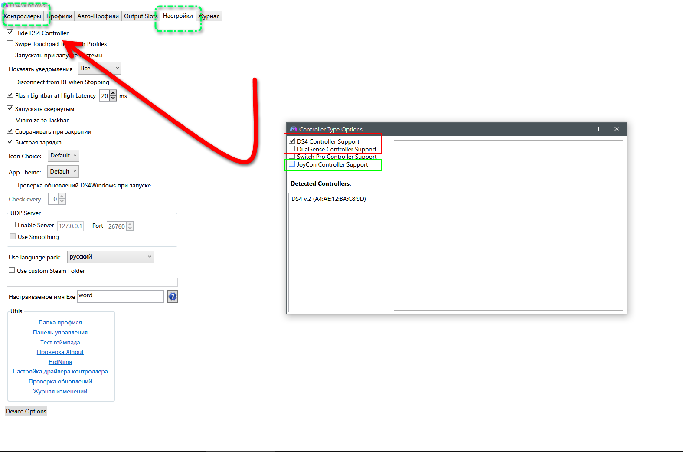Click the Настройка драйвера контроллера link
683x452 pixels.
[x=60, y=371]
